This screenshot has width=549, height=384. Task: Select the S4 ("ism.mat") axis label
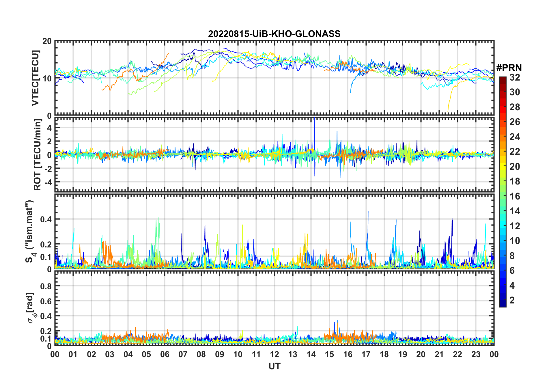click(29, 232)
